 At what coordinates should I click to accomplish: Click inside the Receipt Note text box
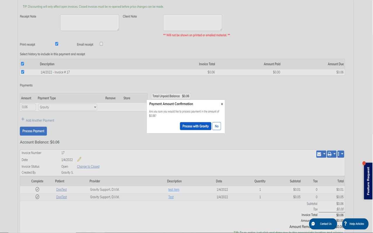[x=89, y=22]
